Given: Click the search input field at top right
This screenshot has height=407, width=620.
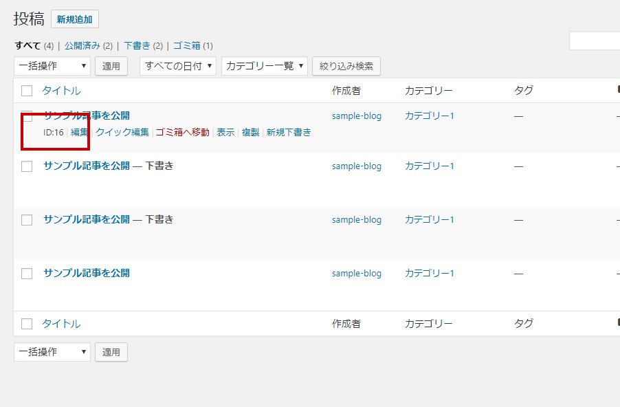Looking at the screenshot, I should [595, 41].
